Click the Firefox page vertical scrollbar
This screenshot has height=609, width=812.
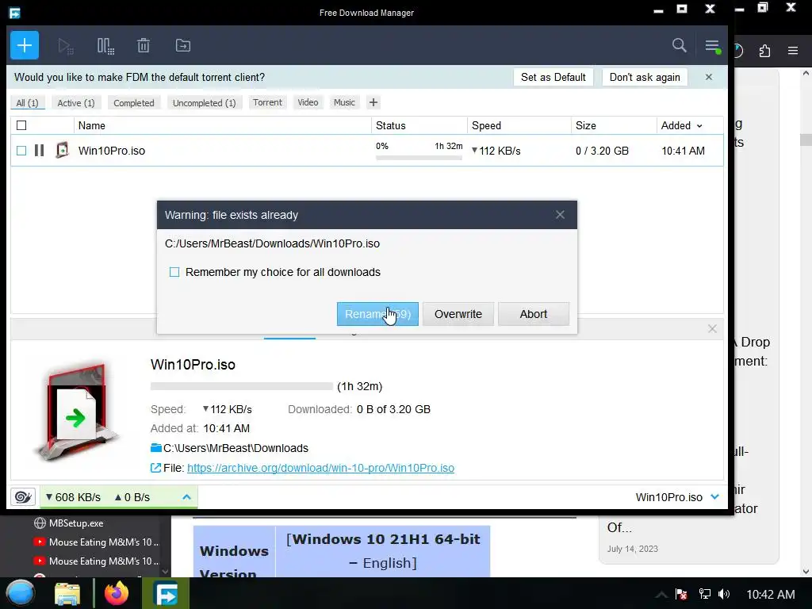click(x=806, y=321)
